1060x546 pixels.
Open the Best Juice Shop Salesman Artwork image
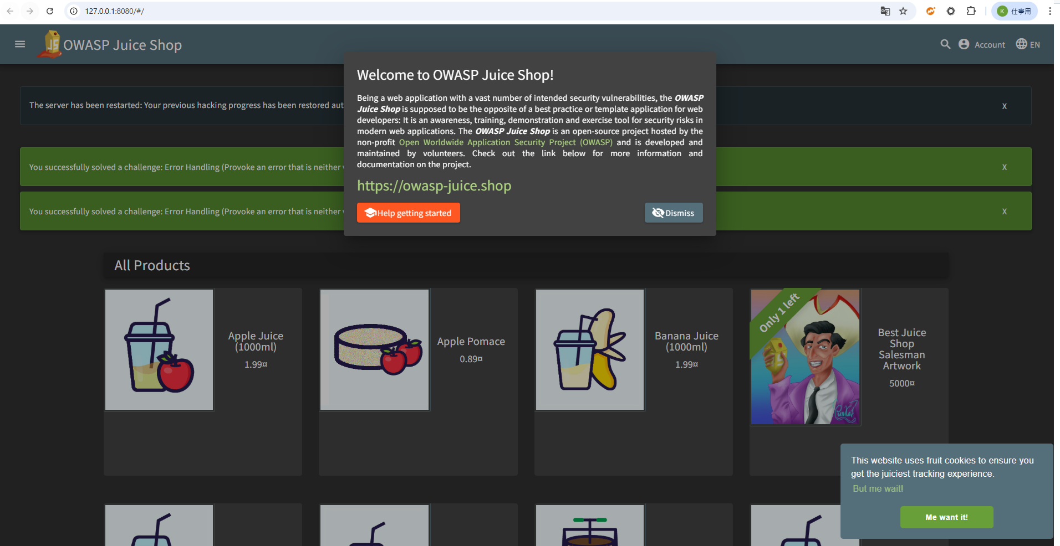point(805,357)
